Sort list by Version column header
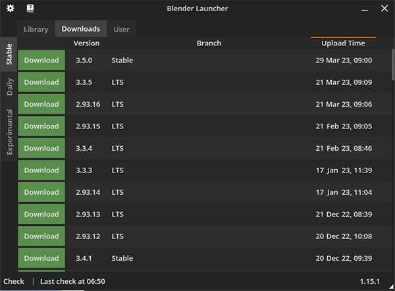This screenshot has height=291, width=395. [x=86, y=43]
